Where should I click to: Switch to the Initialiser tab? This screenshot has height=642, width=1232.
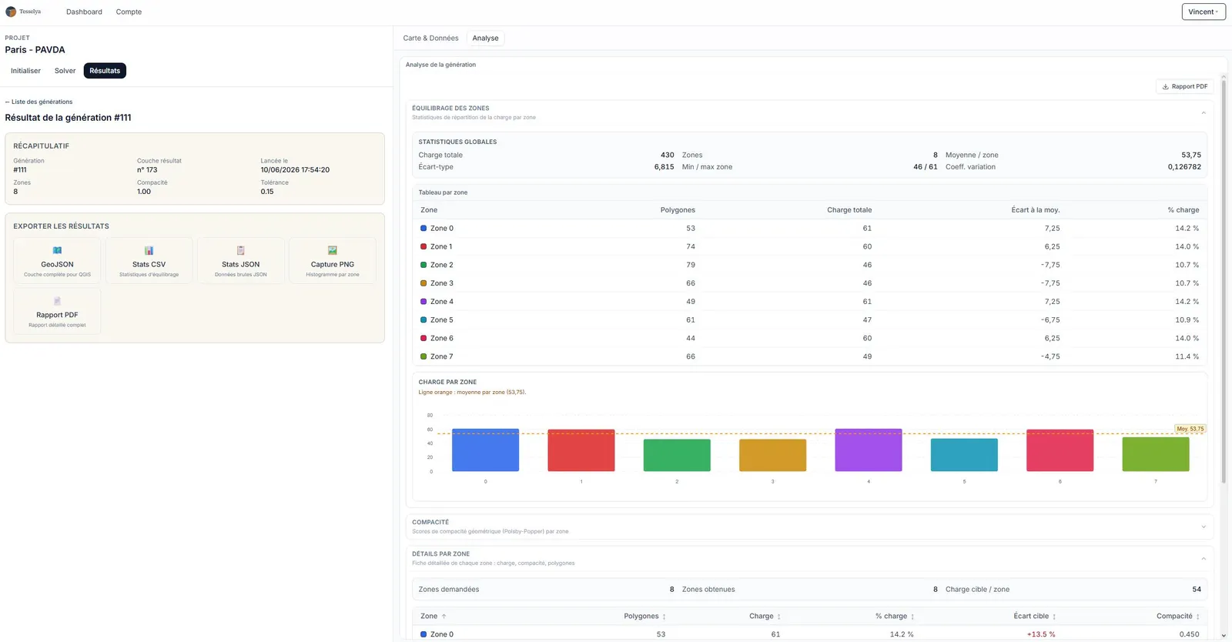tap(25, 71)
